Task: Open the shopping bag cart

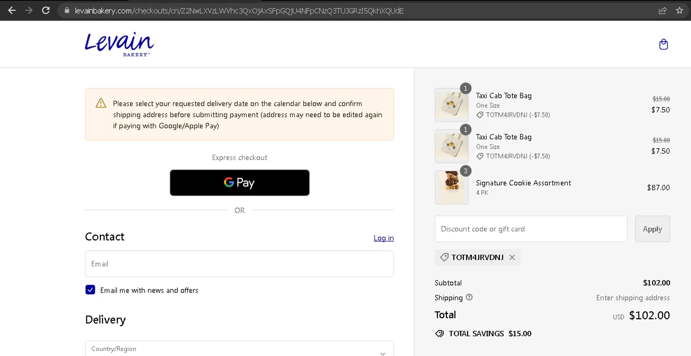Action: (663, 44)
